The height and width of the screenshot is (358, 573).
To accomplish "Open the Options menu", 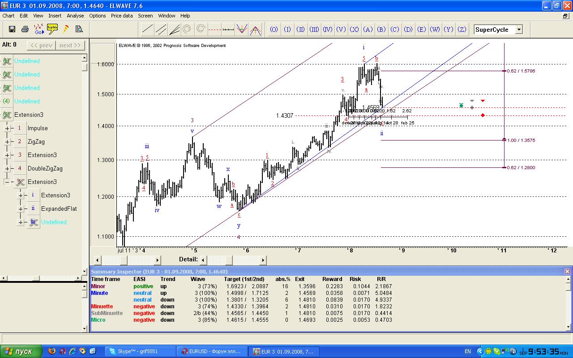I will point(98,16).
